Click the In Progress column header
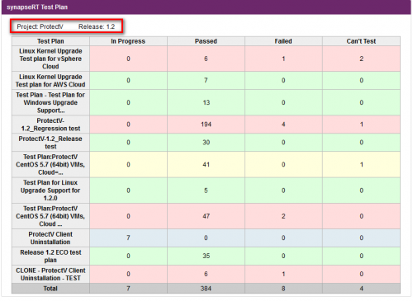The height and width of the screenshot is (301, 413). [128, 41]
